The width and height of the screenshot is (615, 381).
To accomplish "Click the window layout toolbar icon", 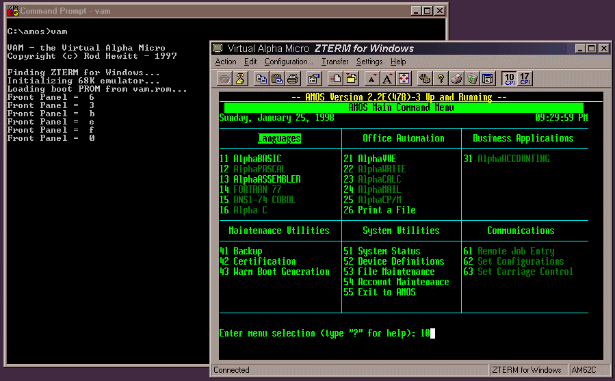I will 488,79.
